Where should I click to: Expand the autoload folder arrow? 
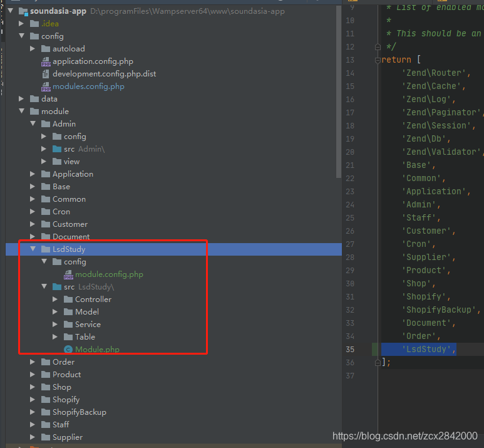click(33, 48)
